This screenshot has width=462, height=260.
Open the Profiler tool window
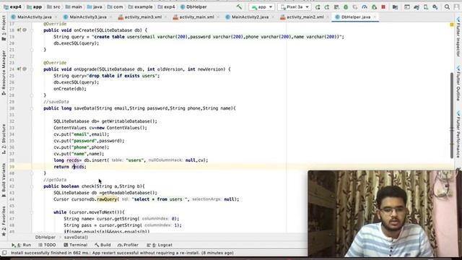click(x=128, y=245)
